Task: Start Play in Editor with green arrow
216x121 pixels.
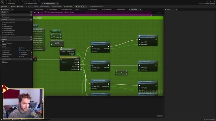Action: point(77,6)
